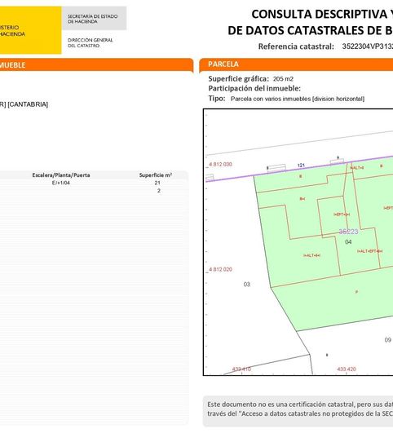The width and height of the screenshot is (393, 442).
Task: Click the "Superficie m²" column header
Action: [156, 175]
